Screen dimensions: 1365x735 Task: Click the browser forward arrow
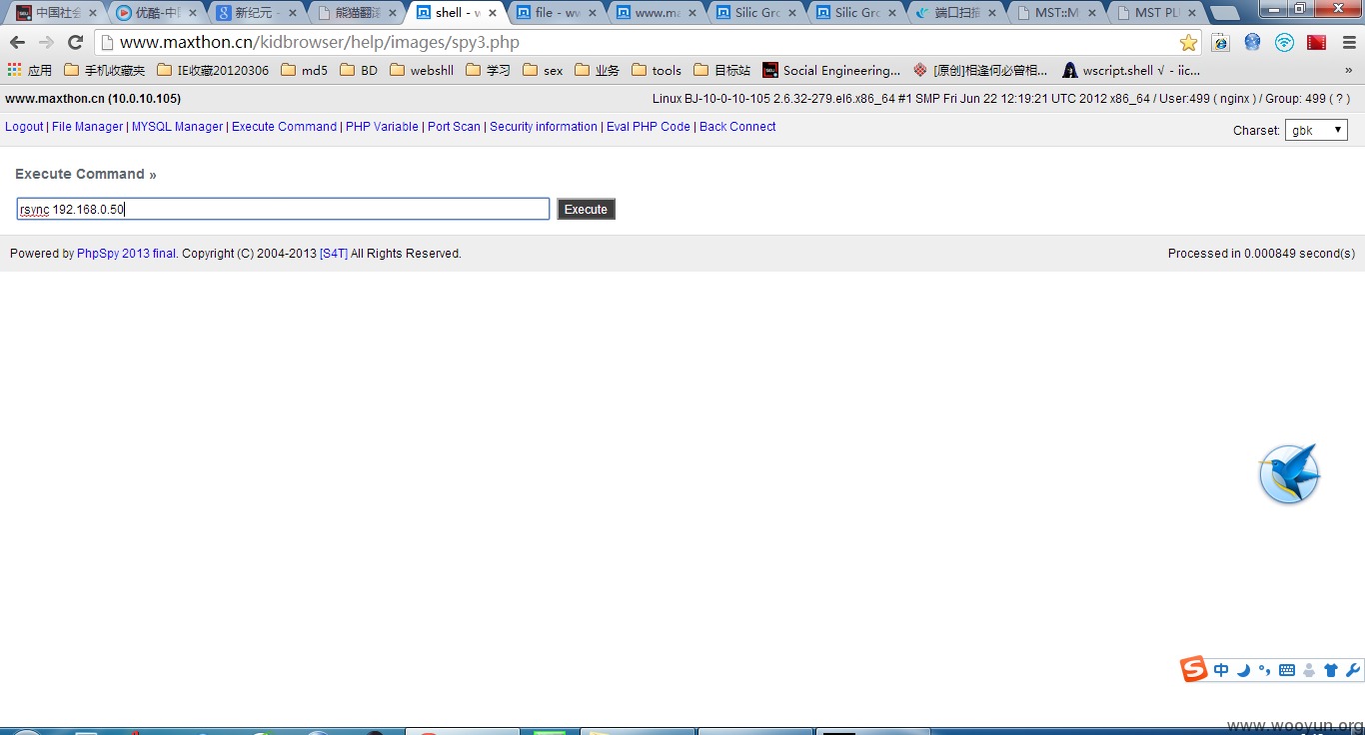coord(46,42)
